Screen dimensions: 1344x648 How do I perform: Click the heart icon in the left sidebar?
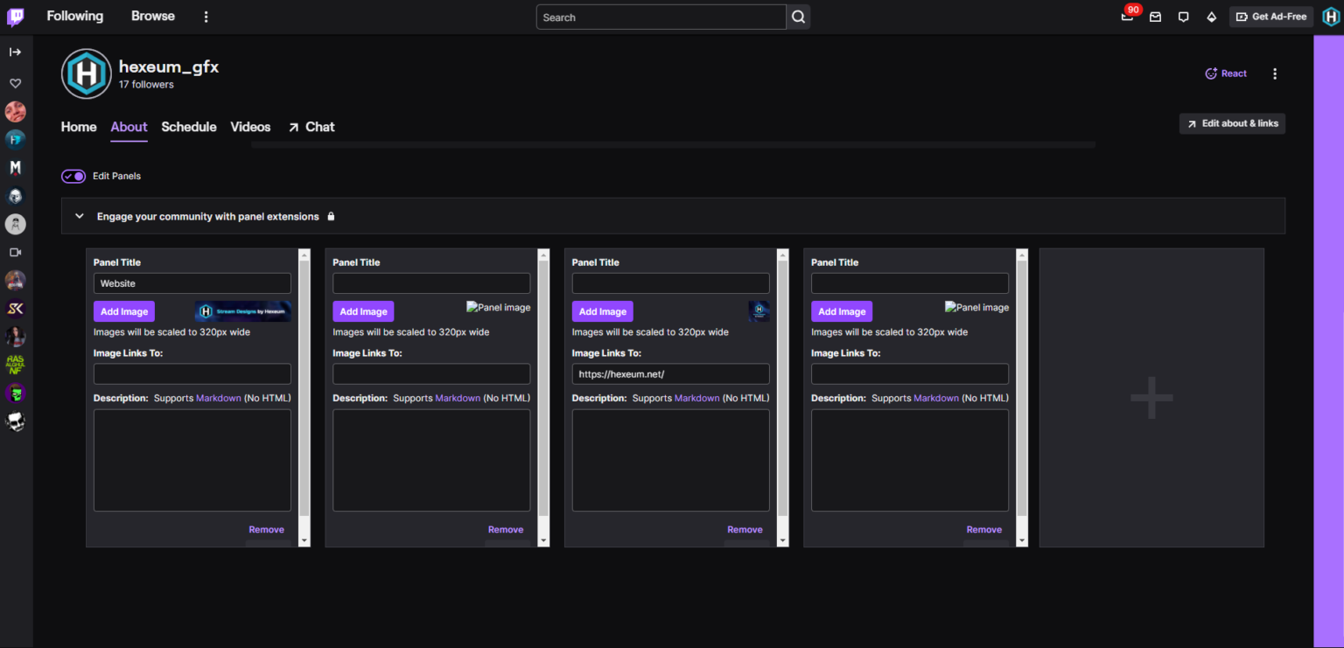[x=15, y=83]
